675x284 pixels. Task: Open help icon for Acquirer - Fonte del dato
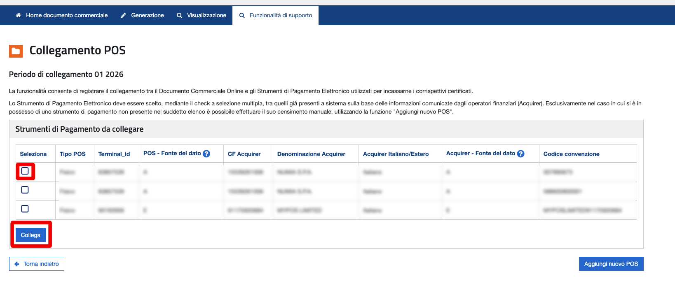click(521, 154)
